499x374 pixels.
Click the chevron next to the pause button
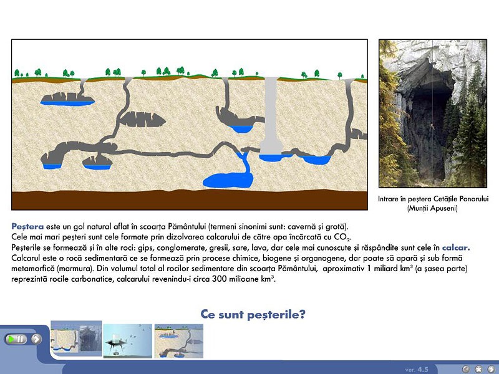[37, 339]
